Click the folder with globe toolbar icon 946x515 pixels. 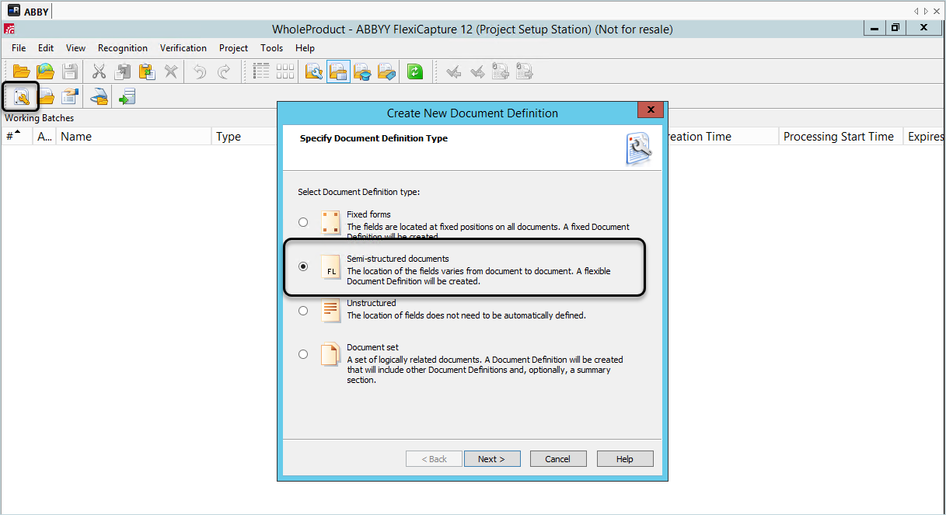(46, 72)
